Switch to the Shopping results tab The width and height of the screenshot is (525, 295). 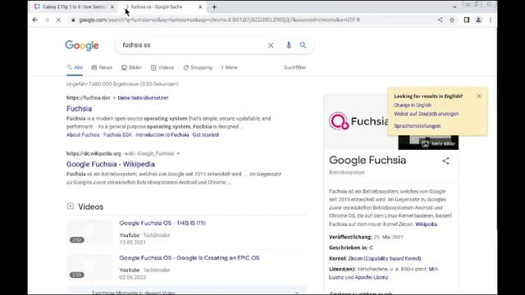click(x=198, y=67)
